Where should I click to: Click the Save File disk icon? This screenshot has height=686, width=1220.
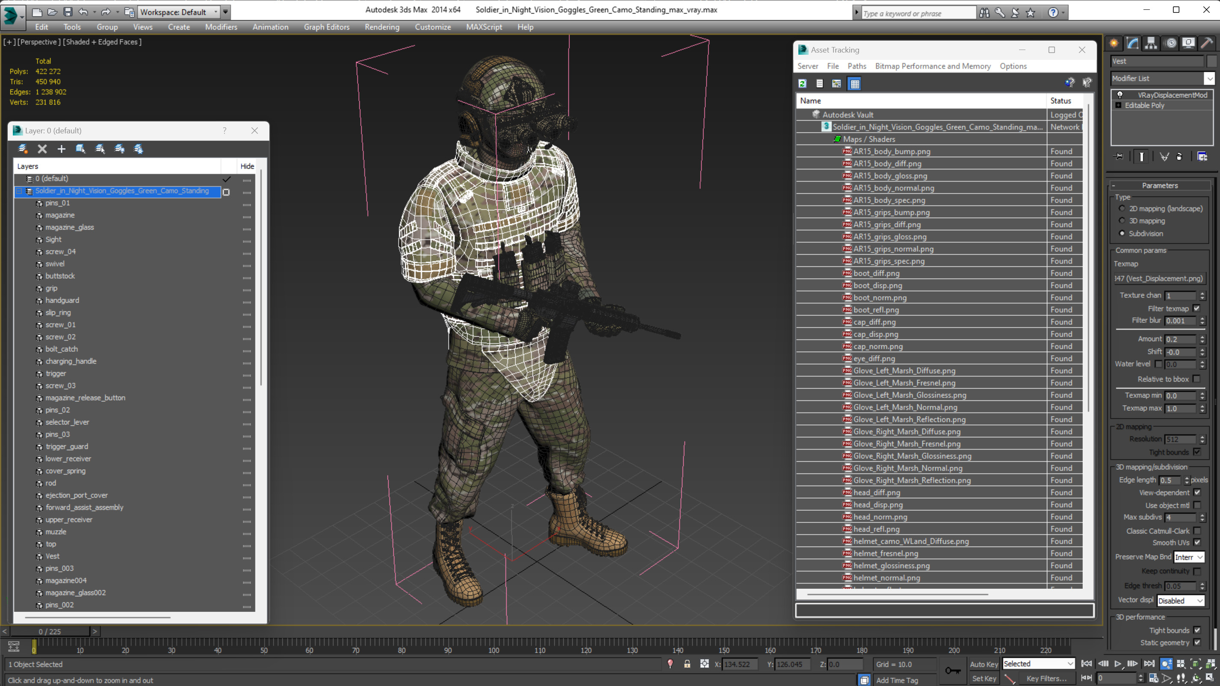coord(68,12)
